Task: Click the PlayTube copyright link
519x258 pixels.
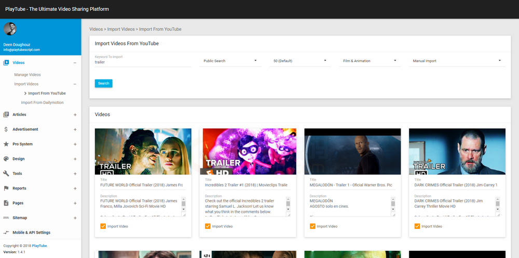Action: coord(39,246)
